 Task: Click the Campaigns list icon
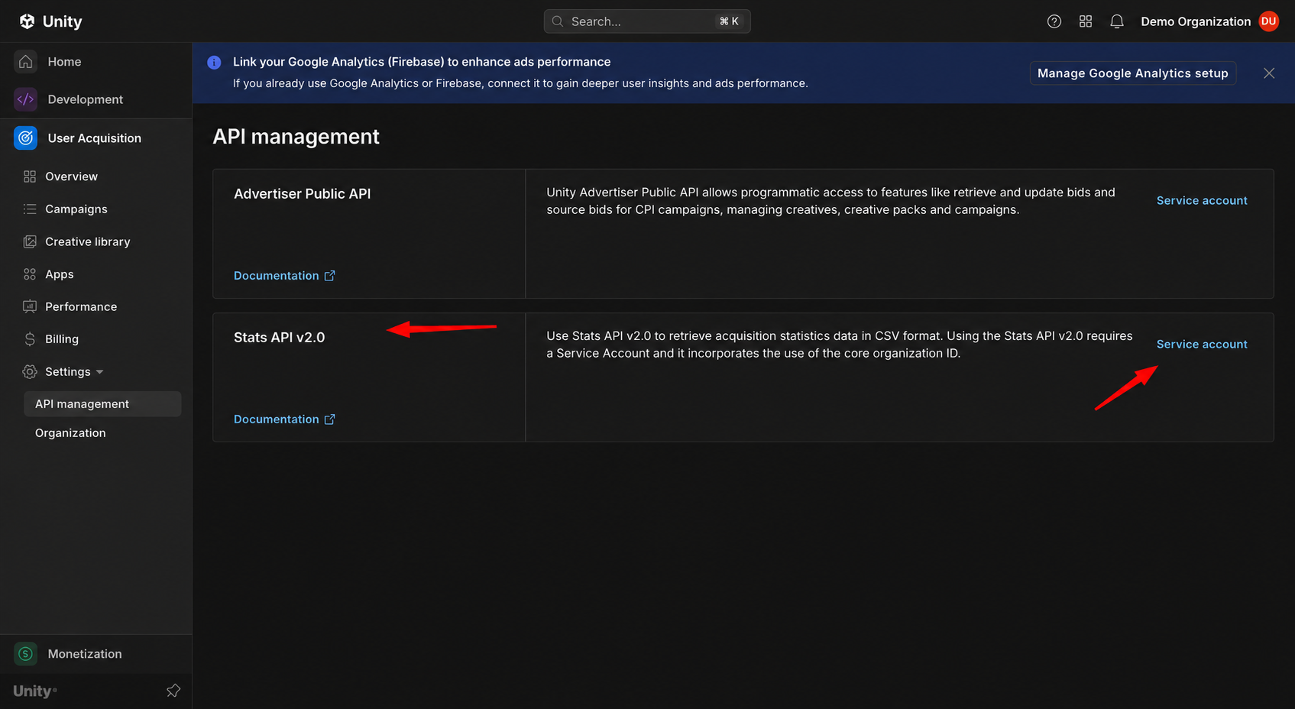click(30, 209)
